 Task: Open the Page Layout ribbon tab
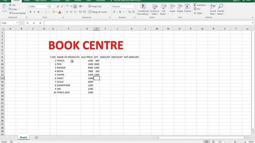click(40, 1)
